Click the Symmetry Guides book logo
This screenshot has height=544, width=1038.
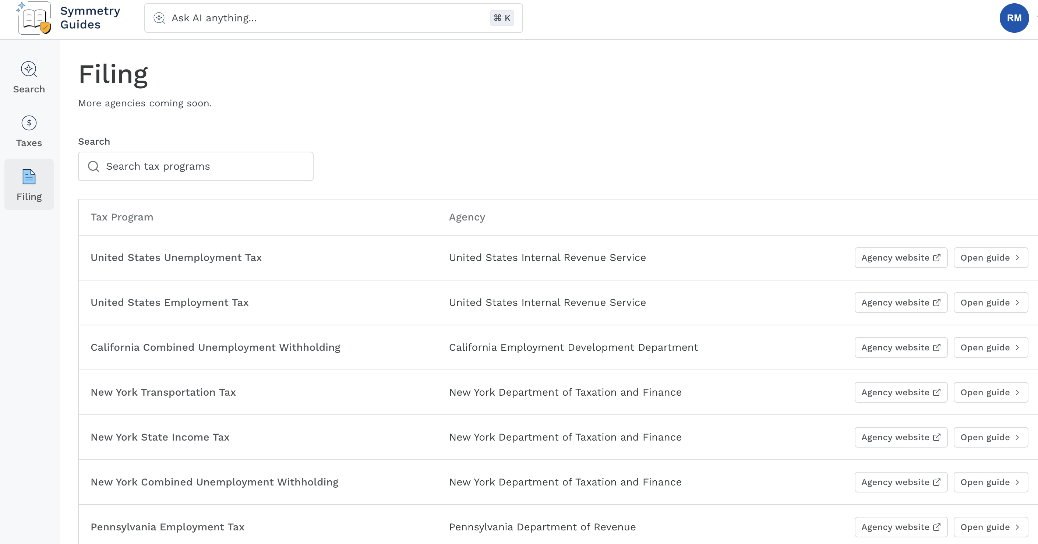[34, 18]
